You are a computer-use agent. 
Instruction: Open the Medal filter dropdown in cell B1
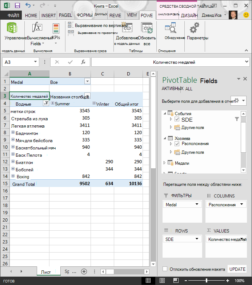click(87, 81)
